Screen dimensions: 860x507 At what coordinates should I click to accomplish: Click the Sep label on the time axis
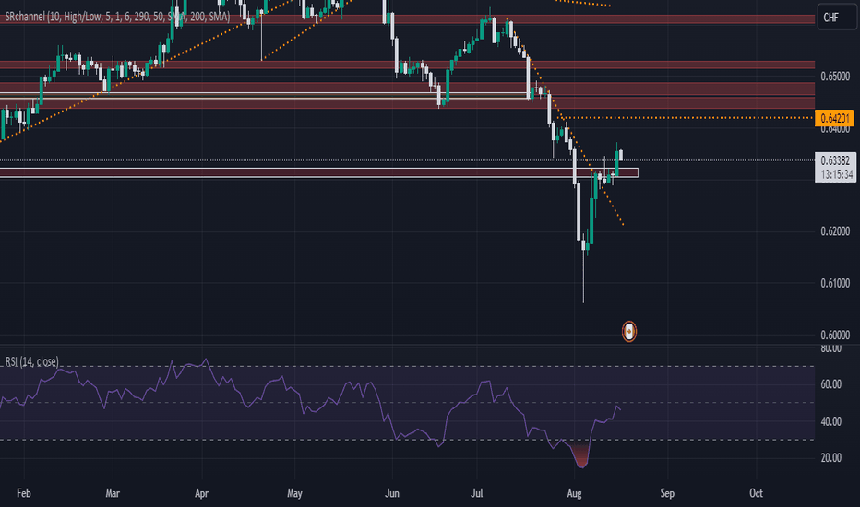point(667,493)
